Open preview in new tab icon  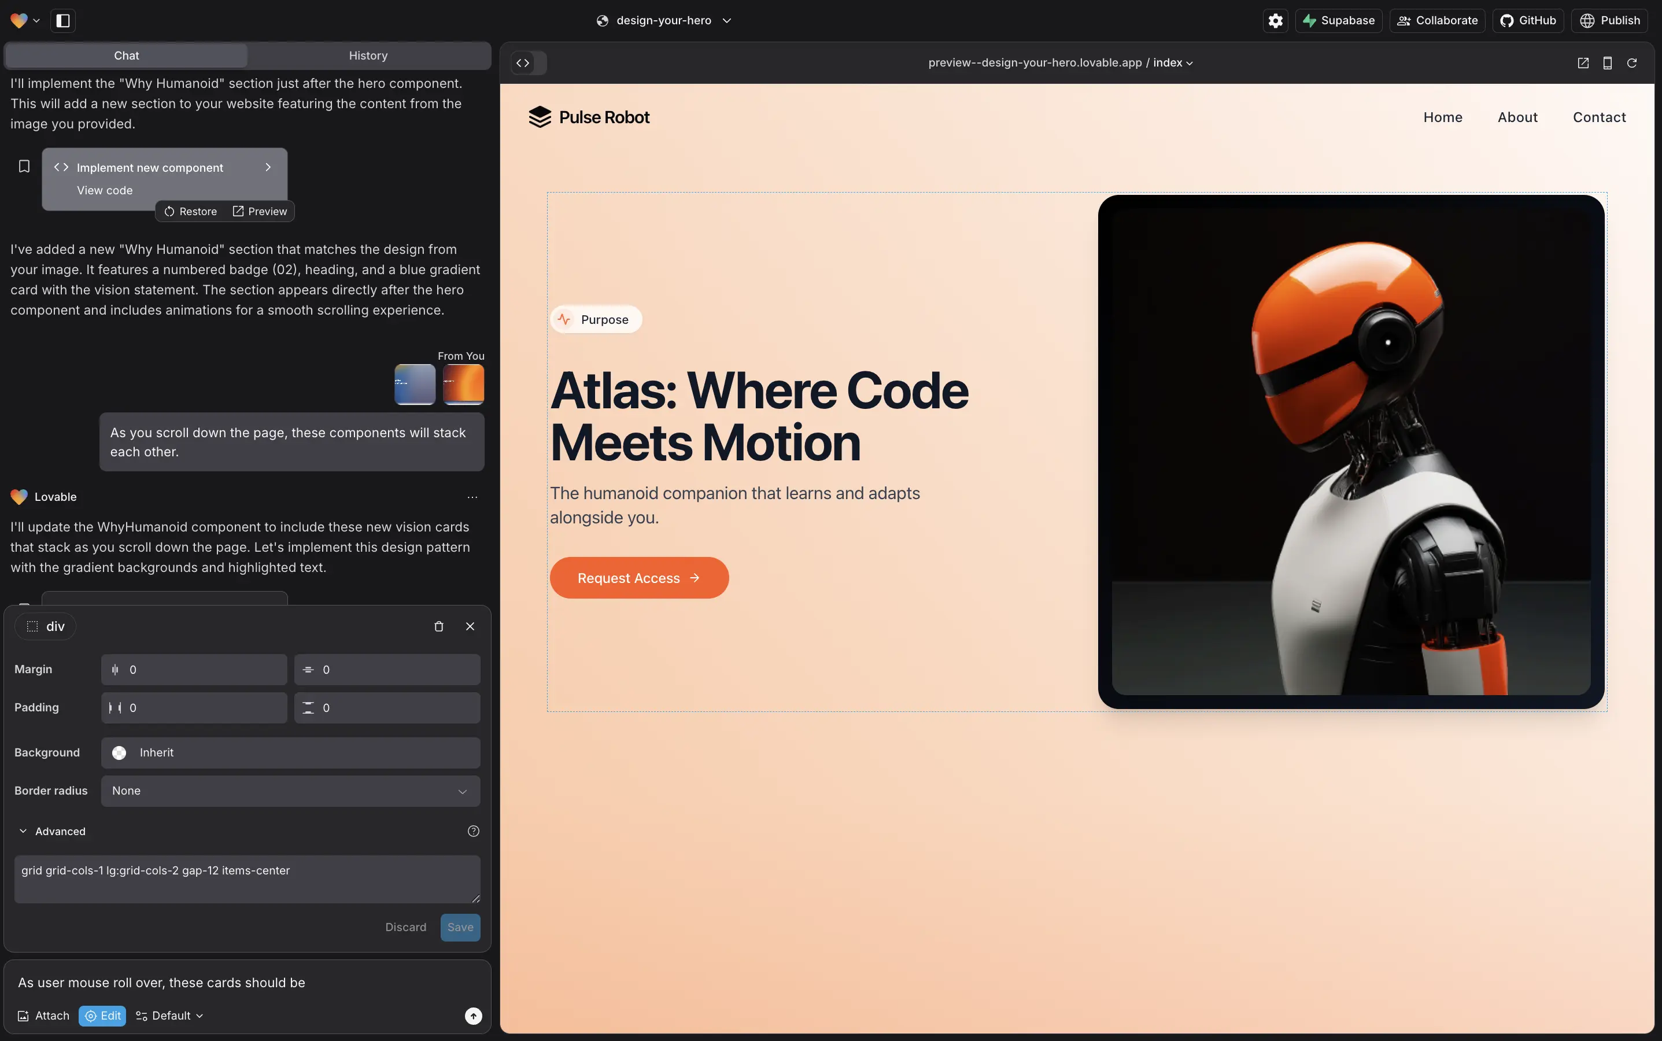tap(1583, 62)
